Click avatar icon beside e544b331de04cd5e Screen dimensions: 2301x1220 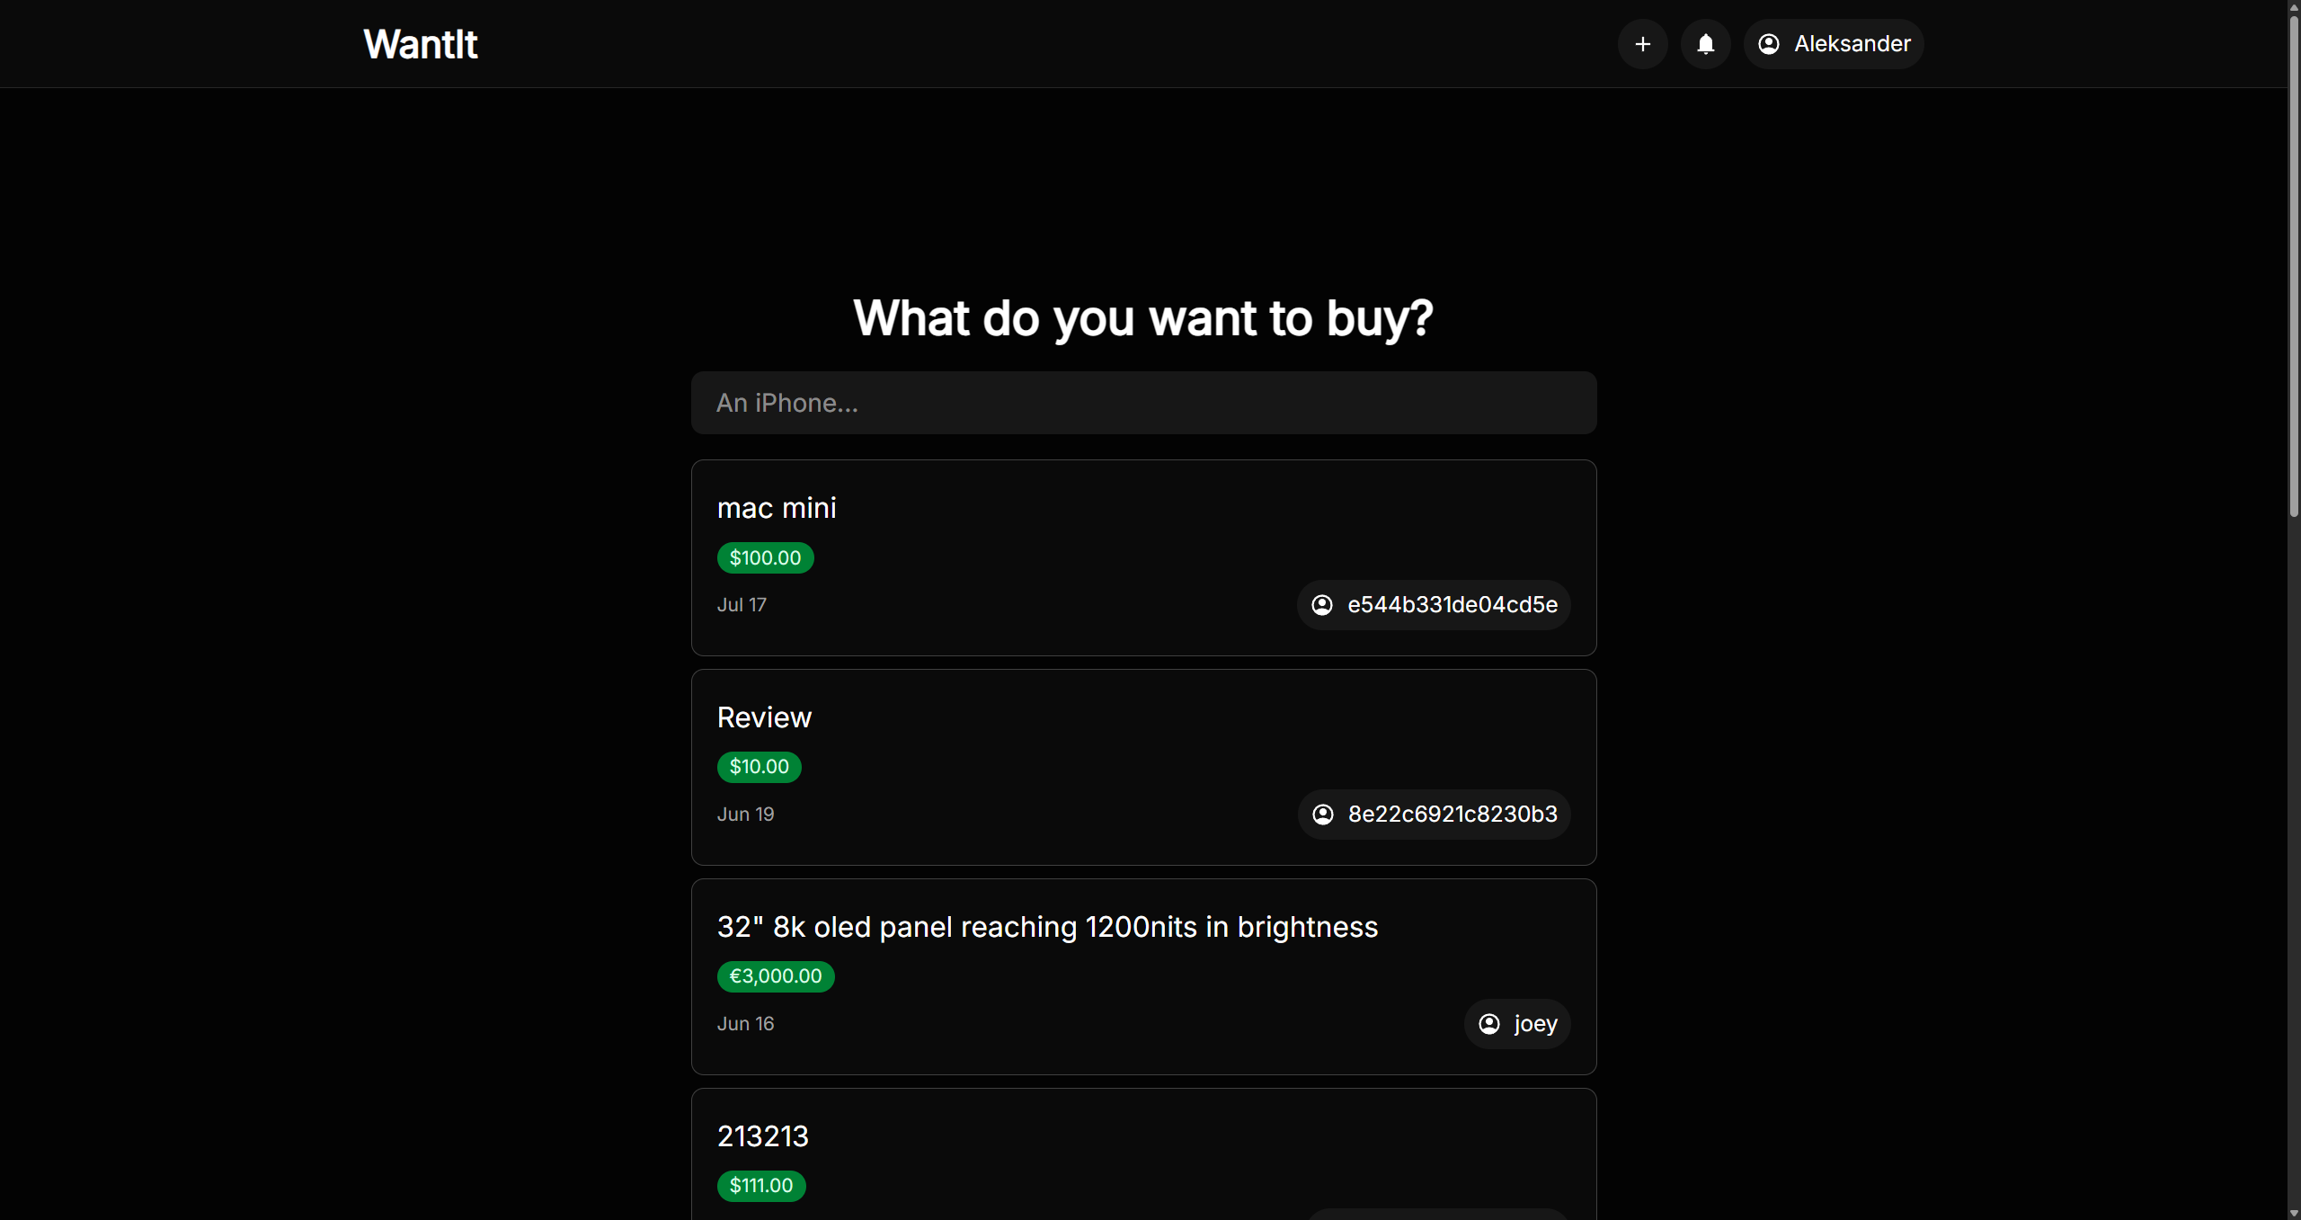click(x=1322, y=605)
